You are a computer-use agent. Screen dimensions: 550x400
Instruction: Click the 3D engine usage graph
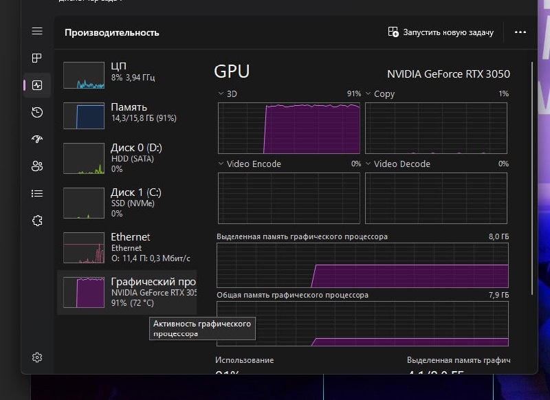click(x=289, y=129)
